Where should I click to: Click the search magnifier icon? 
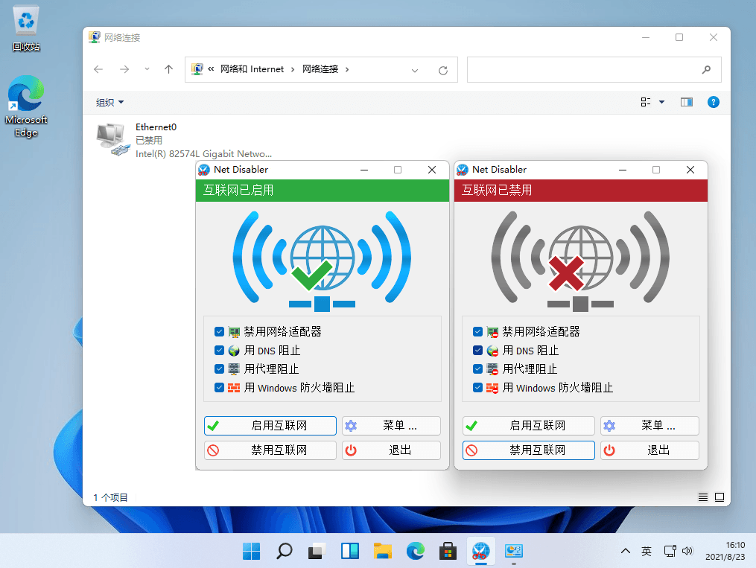click(x=706, y=69)
